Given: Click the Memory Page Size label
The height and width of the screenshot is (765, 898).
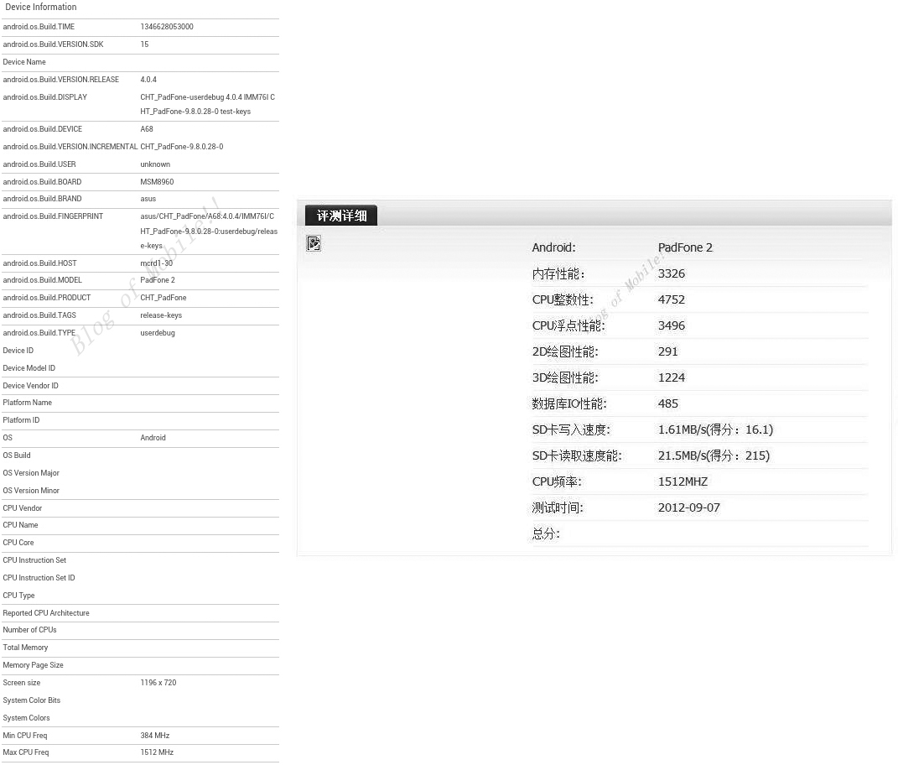Looking at the screenshot, I should pos(33,665).
